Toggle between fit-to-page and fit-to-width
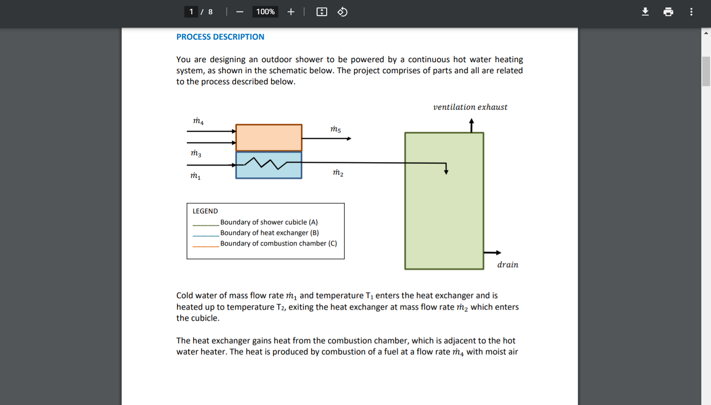 [x=322, y=12]
